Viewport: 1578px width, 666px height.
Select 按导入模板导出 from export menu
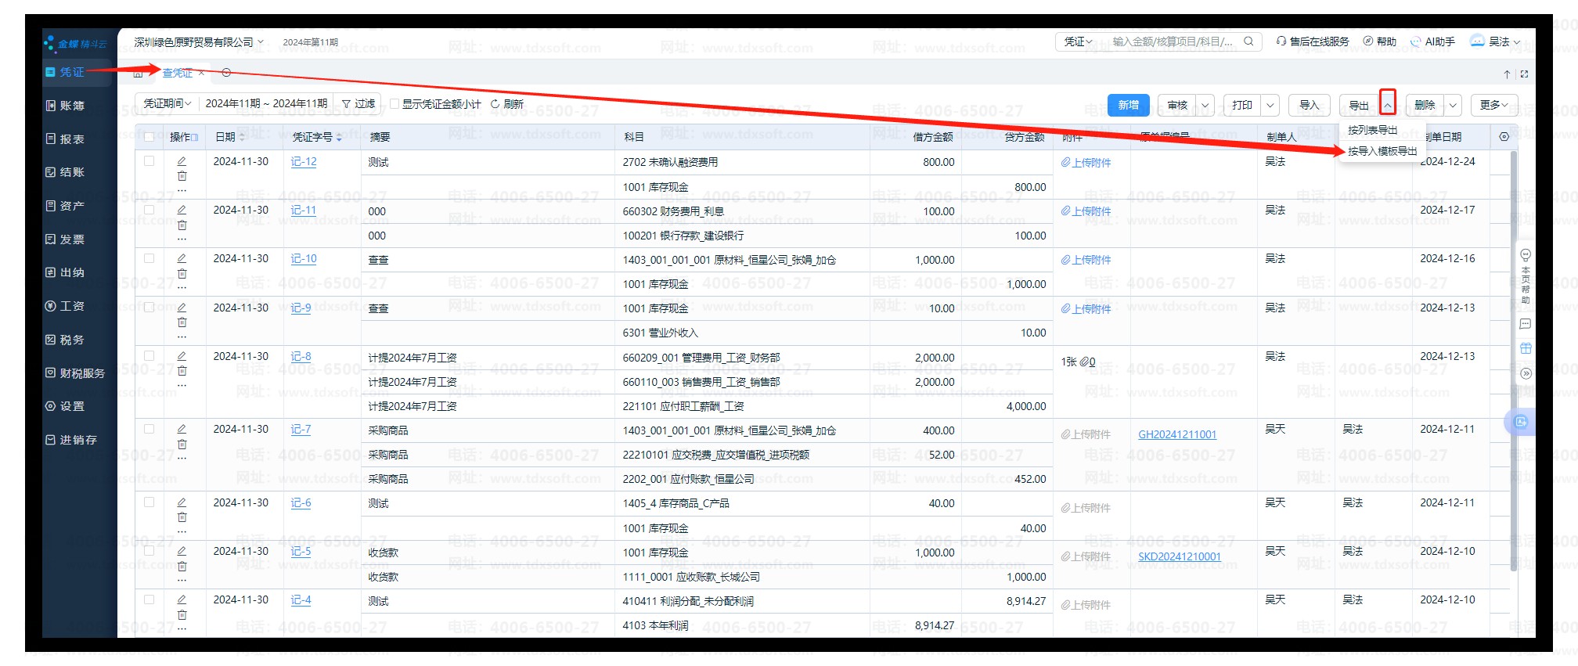[1382, 151]
